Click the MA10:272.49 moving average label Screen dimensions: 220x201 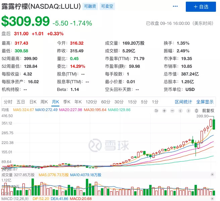[46, 110]
